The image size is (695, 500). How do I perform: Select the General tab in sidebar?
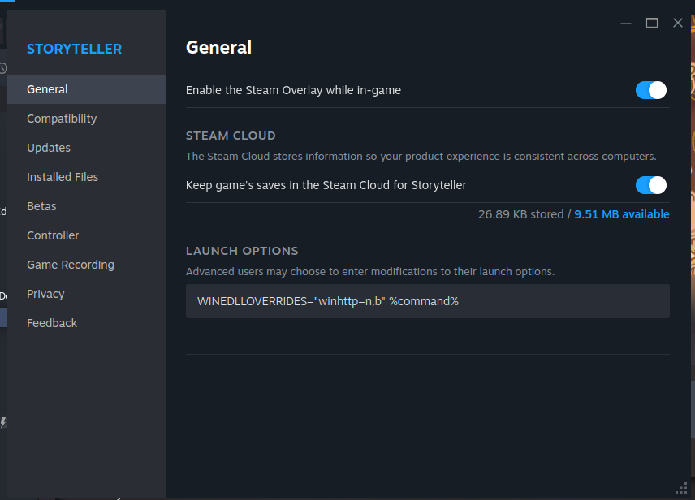point(47,89)
